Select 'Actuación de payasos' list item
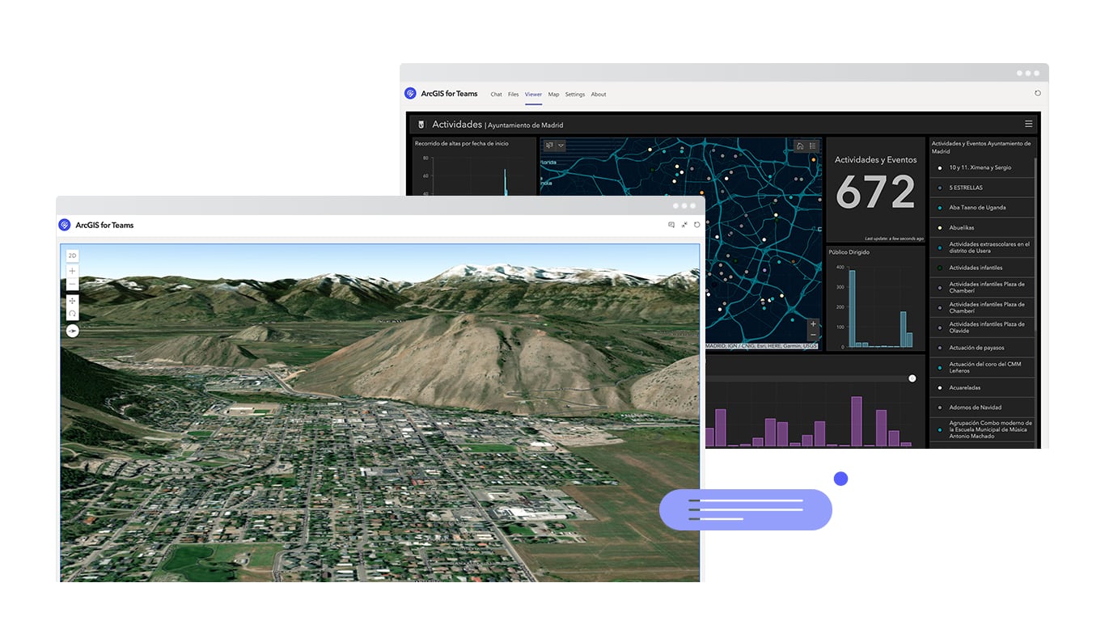 pos(981,348)
